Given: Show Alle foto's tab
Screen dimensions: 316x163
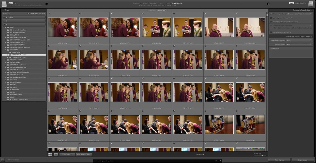Looking at the screenshot, I should coord(151,10).
